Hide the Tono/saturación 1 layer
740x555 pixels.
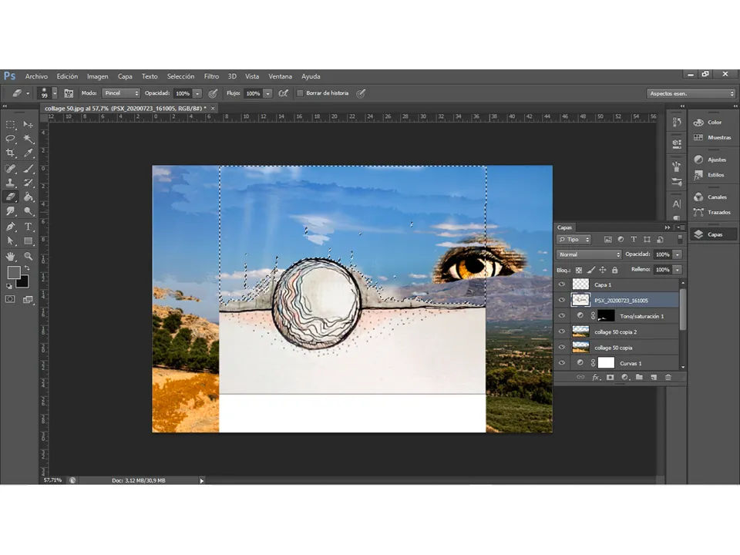click(562, 316)
